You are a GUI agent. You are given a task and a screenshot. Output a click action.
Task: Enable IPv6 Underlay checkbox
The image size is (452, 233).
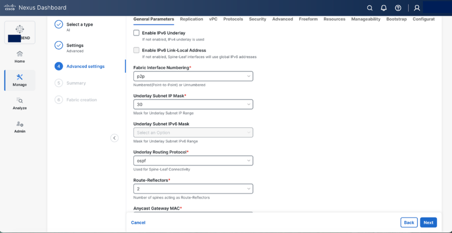(136, 33)
